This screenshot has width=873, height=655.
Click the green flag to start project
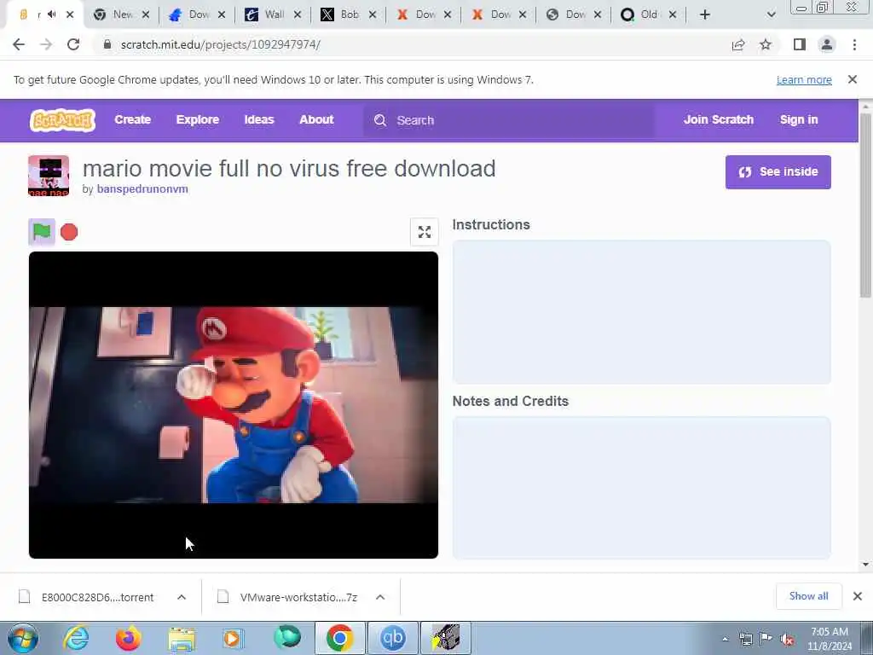[x=42, y=232]
